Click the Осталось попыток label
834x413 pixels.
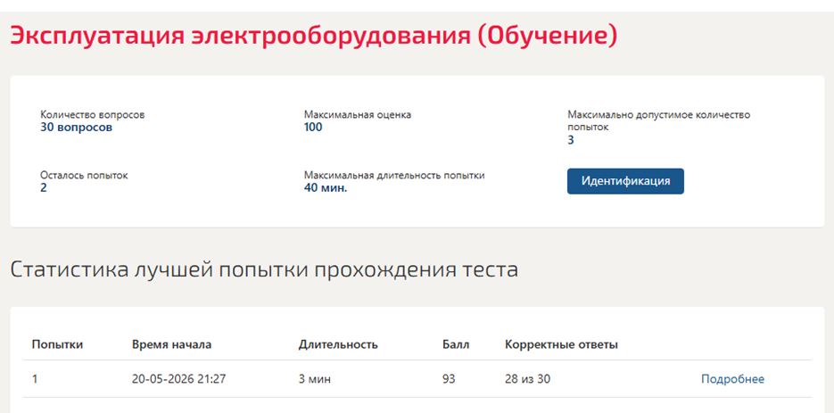(x=84, y=175)
